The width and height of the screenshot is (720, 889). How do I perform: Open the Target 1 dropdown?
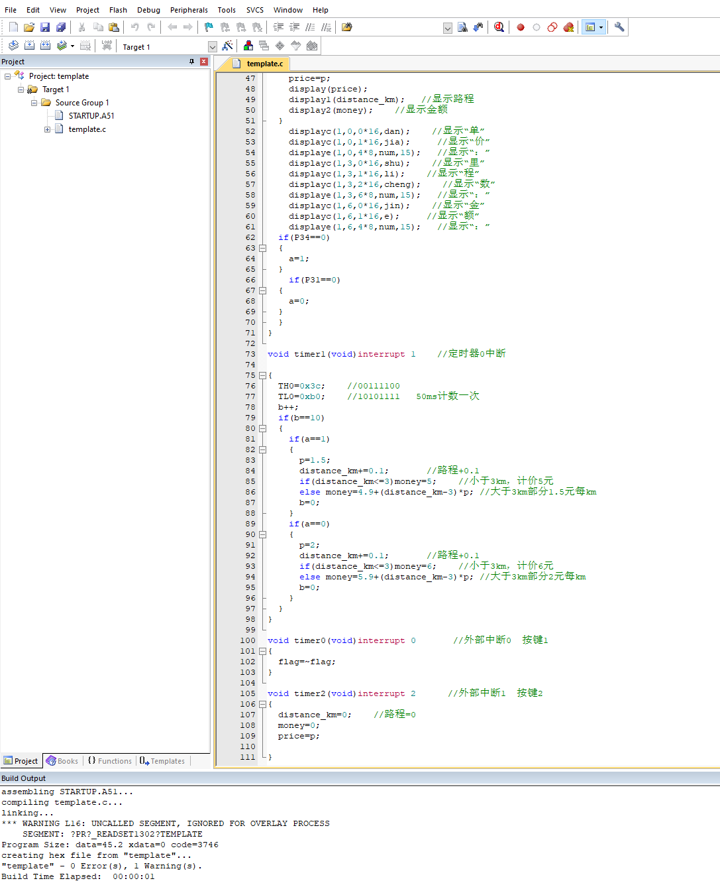(212, 47)
